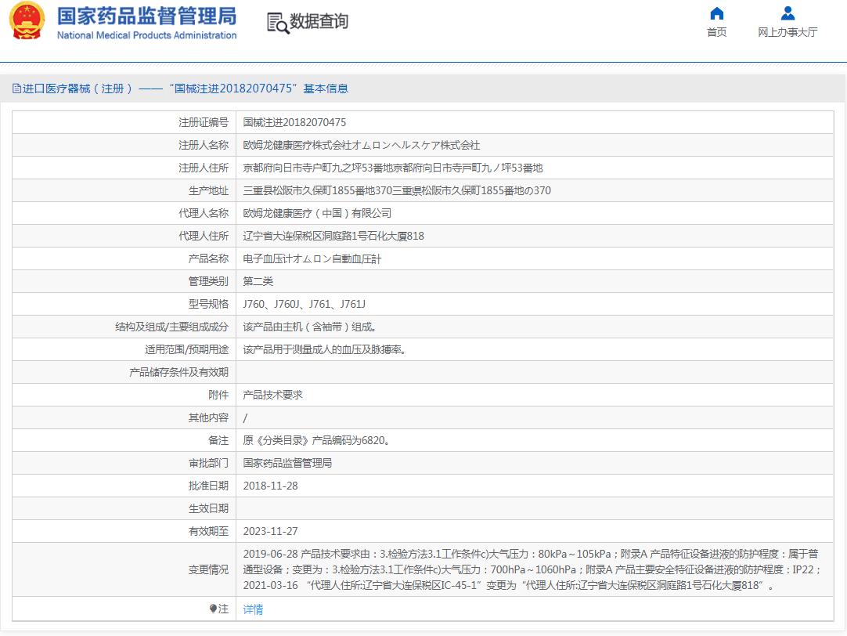Click the 注册人住所 row label
847x636 pixels.
[204, 168]
